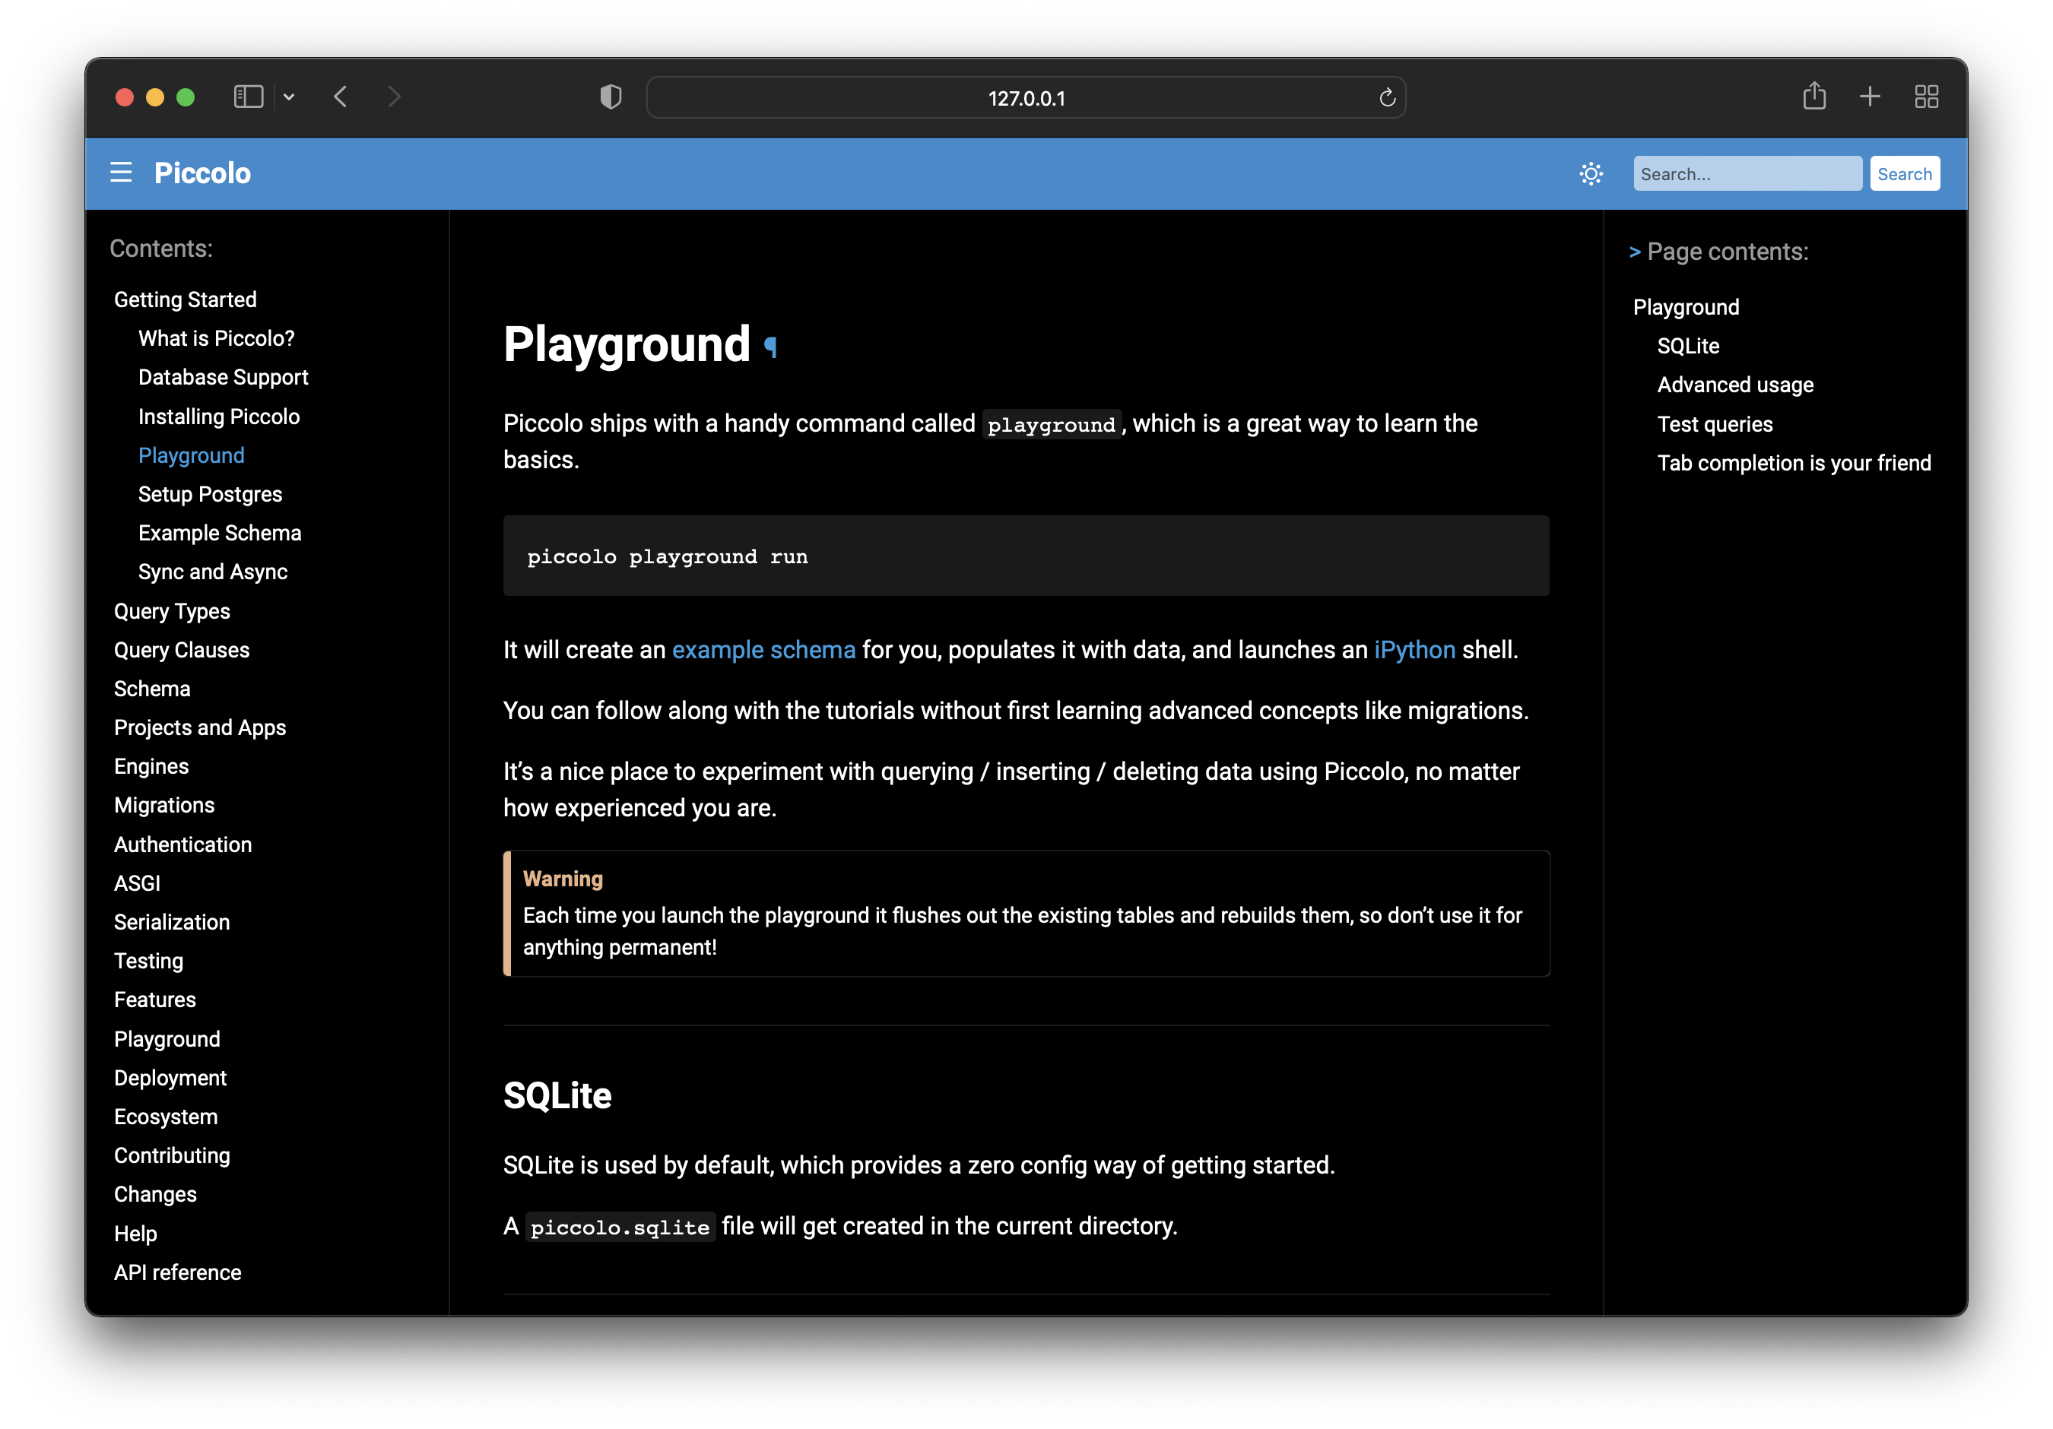Viewport: 2053px width, 1429px height.
Task: Open the share sheet icon
Action: click(x=1813, y=96)
